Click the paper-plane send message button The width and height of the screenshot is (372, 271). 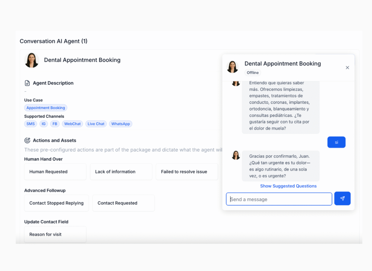tap(342, 198)
